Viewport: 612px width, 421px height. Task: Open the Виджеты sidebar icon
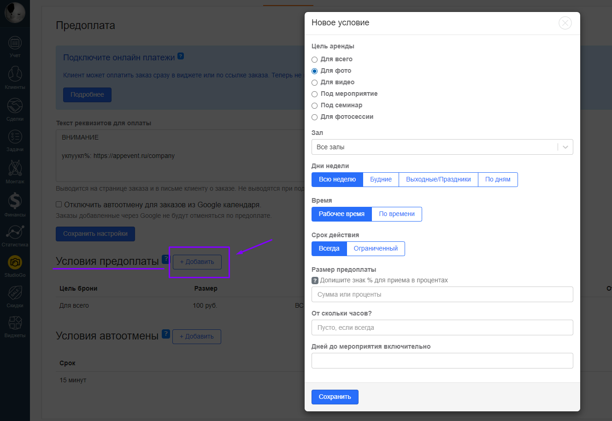click(15, 323)
